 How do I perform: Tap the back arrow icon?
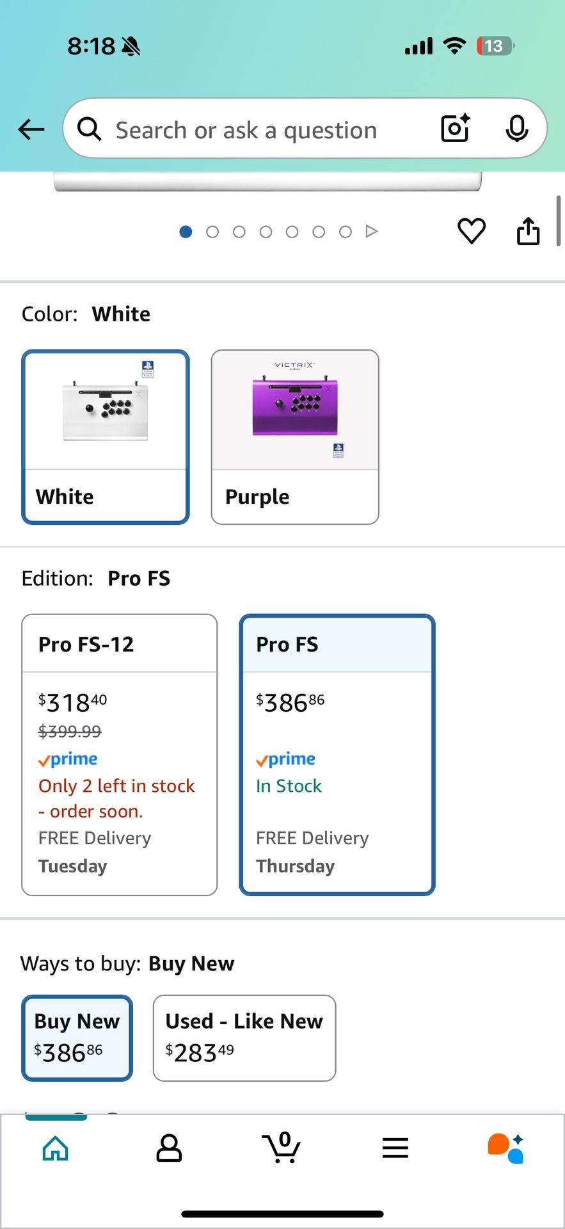tap(31, 129)
